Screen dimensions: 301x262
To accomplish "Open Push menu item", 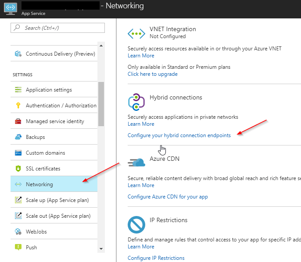I will (54, 247).
